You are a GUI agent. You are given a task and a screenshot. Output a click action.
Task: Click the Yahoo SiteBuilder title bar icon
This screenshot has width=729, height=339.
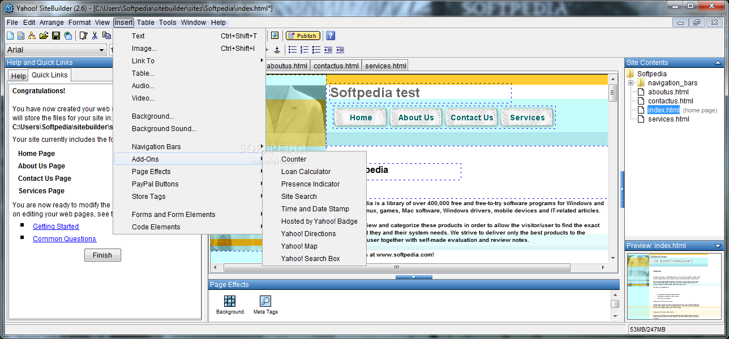[x=9, y=8]
